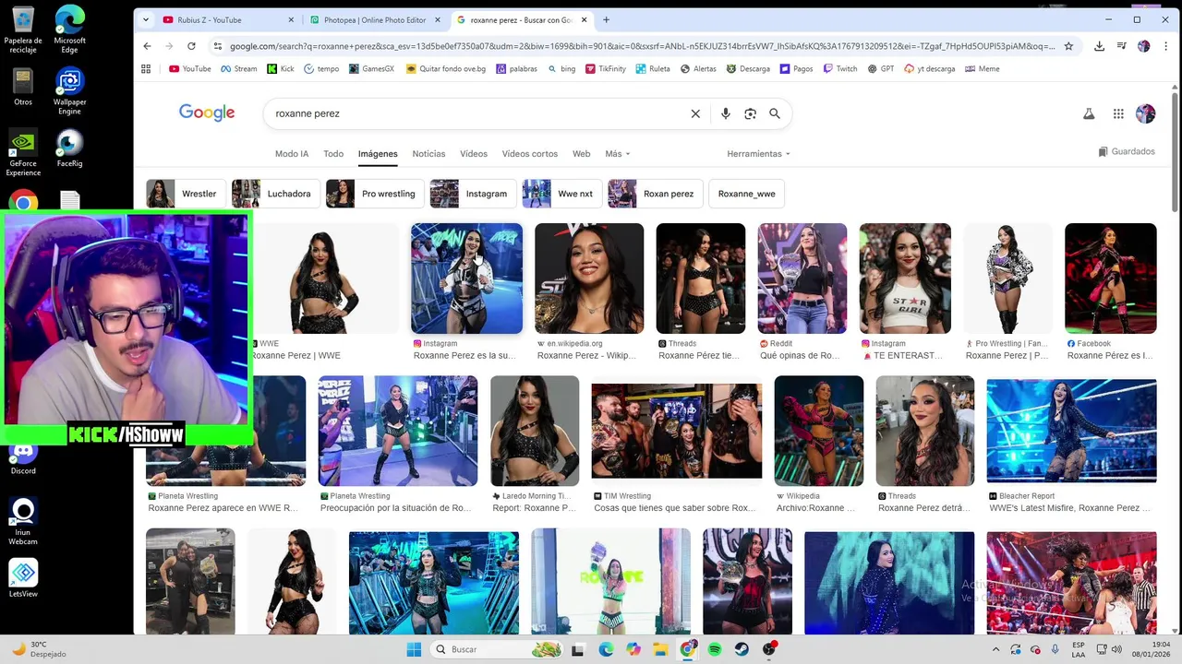Switch to Noticias results tab
Viewport: 1182px width, 664px height.
point(428,154)
